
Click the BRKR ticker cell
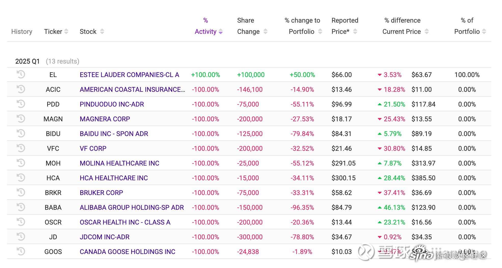[53, 193]
